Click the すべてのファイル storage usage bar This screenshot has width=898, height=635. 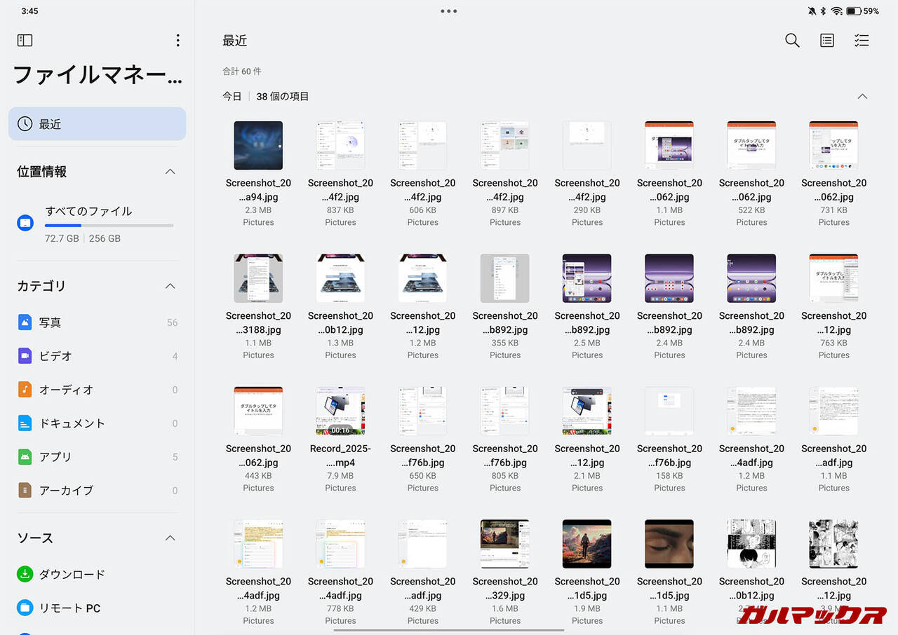click(109, 225)
